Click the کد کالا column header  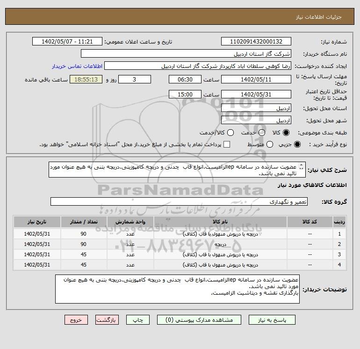[310, 222]
